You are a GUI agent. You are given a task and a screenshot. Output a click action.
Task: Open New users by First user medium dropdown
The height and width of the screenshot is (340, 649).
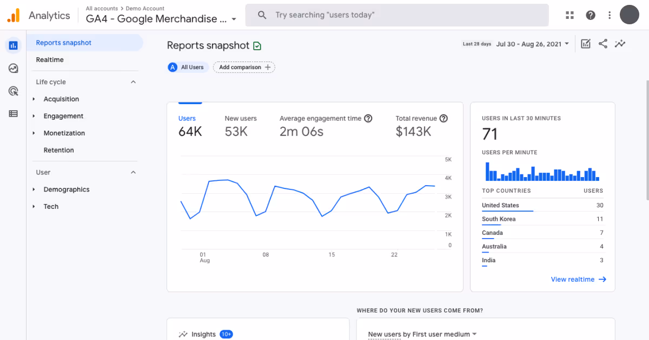(422, 335)
